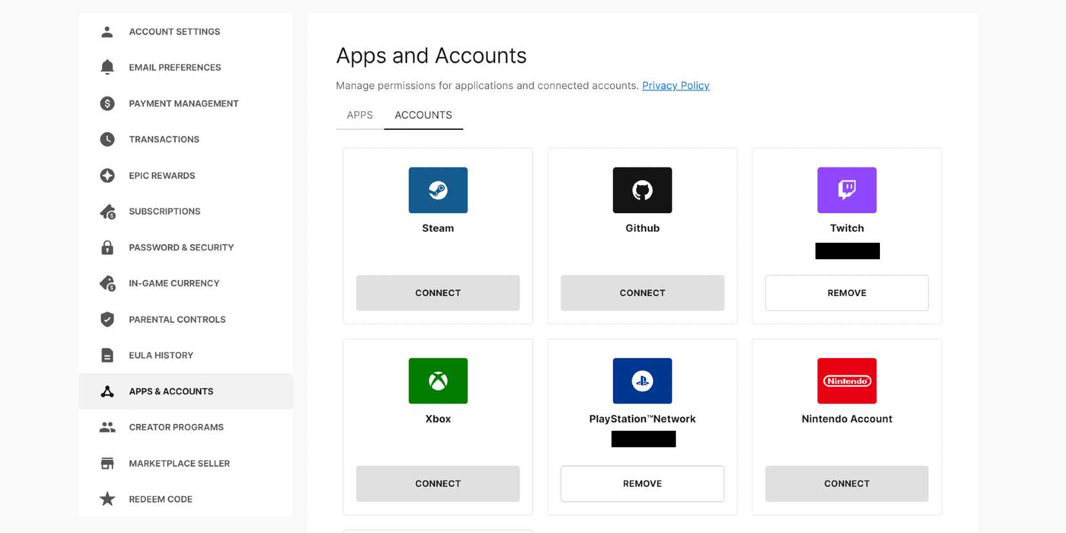1066x533 pixels.
Task: Click the Apps and Accounts page heading
Action: point(431,56)
